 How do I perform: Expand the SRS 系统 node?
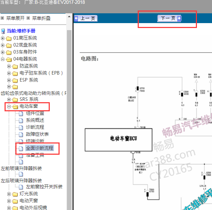point(9,100)
